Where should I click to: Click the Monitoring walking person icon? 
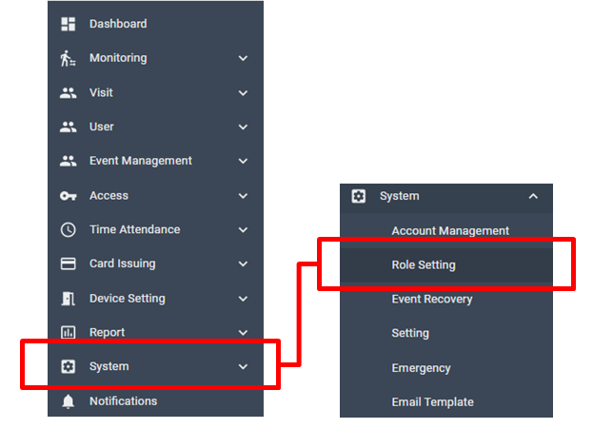pos(68,58)
